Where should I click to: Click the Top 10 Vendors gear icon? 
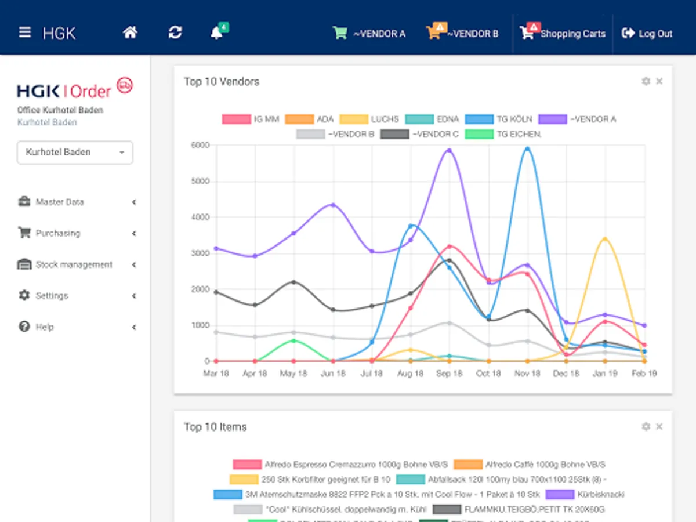tap(646, 81)
